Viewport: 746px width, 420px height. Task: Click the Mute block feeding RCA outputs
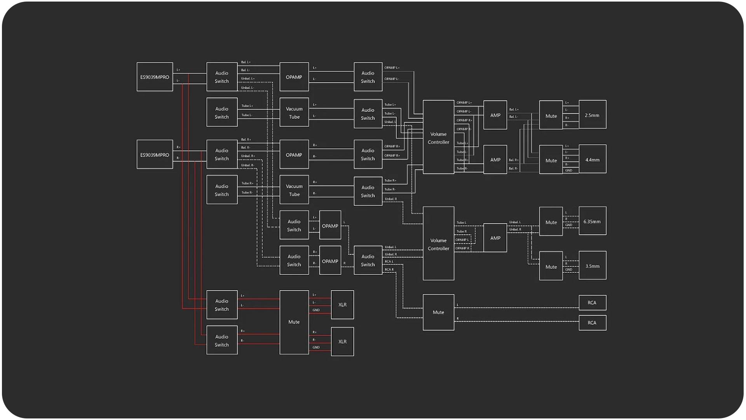tap(438, 312)
